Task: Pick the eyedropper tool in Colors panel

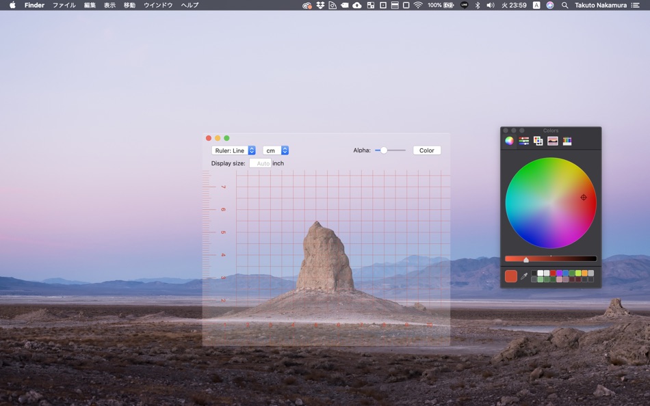Action: pyautogui.click(x=524, y=276)
